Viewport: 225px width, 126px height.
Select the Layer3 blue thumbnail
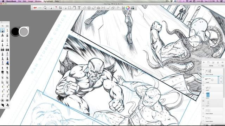208,95
